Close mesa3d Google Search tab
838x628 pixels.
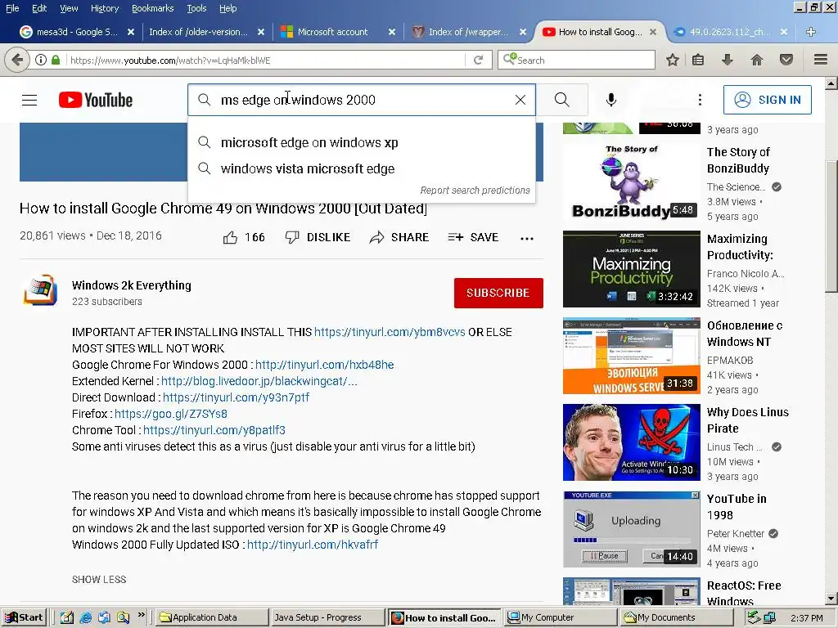click(x=130, y=32)
